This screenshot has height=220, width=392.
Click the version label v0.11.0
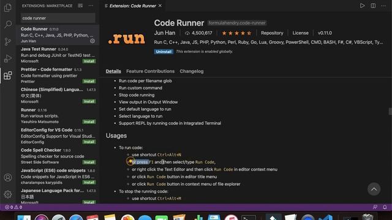(325, 33)
